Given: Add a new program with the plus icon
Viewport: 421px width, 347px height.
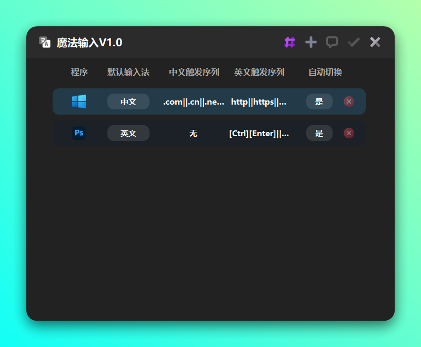Looking at the screenshot, I should click(x=311, y=43).
